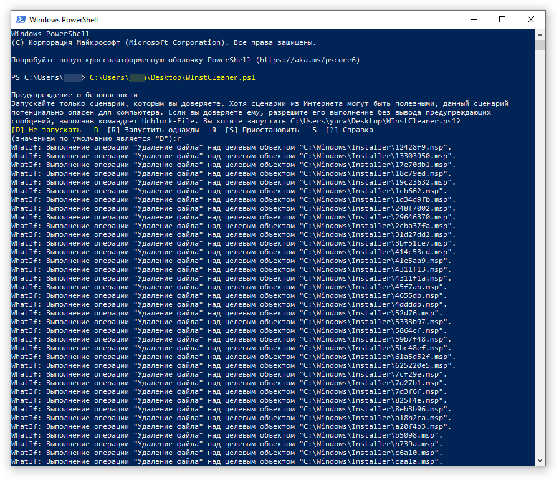Click the scrollbar down arrow
The width and height of the screenshot is (559, 480).
(x=540, y=461)
